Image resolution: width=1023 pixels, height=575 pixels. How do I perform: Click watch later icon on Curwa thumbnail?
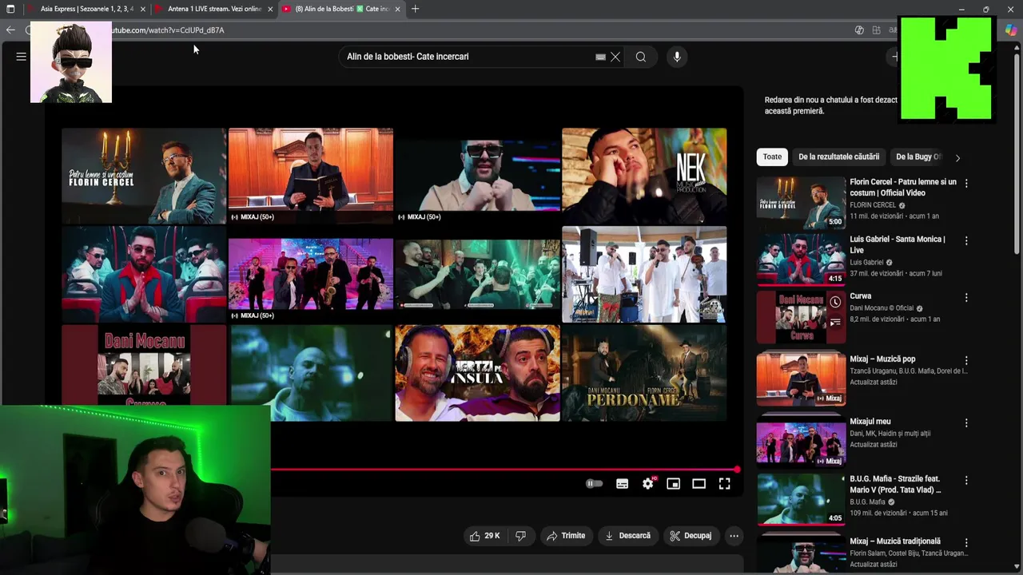point(835,302)
